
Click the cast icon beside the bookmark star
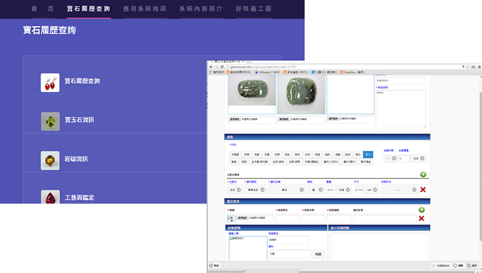473,67
